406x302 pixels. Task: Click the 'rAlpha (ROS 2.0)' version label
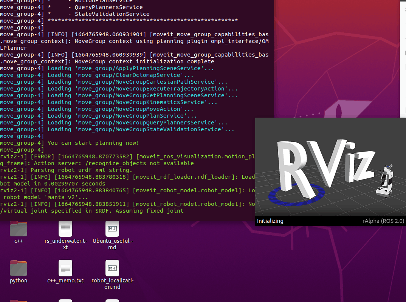coord(383,221)
